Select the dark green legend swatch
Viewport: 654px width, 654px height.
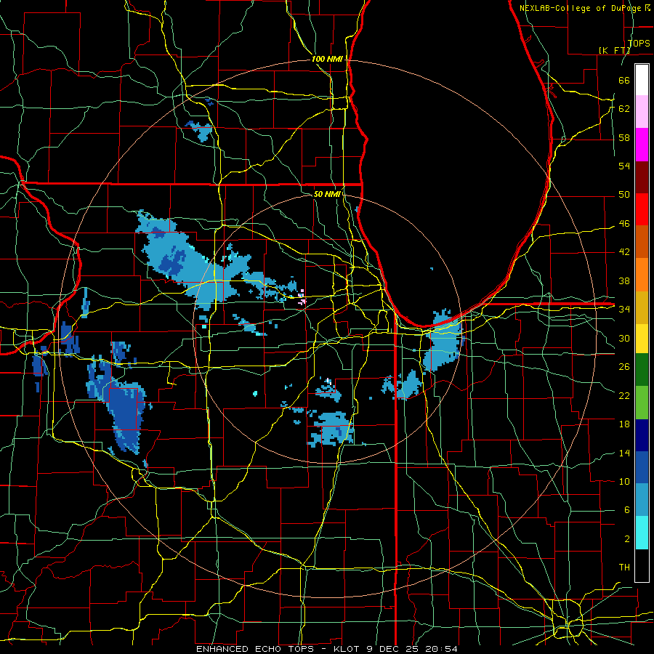(642, 370)
